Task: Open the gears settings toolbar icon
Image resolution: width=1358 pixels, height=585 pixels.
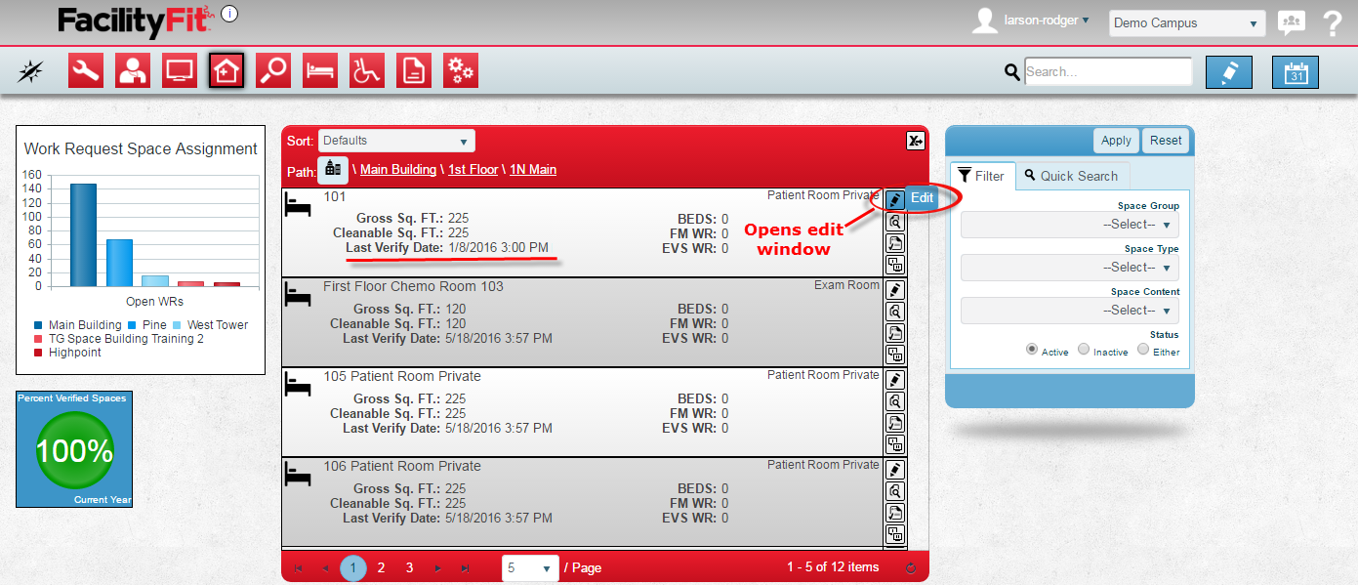Action: coord(461,70)
